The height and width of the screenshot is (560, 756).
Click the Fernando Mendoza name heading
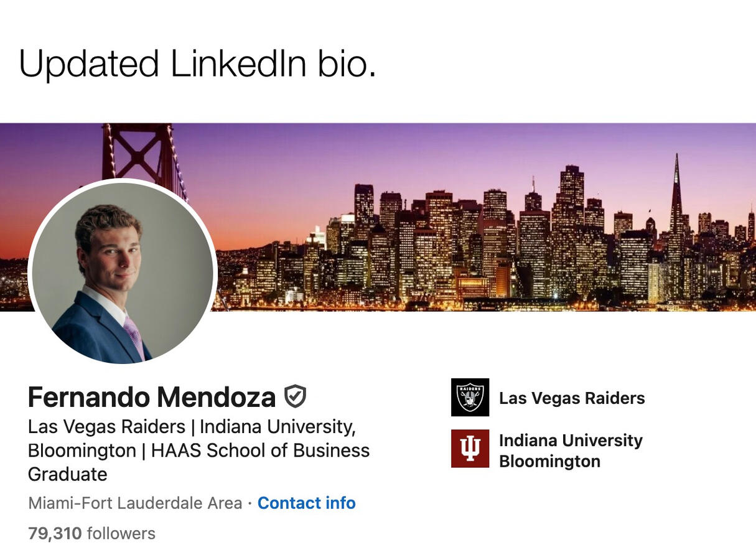151,397
